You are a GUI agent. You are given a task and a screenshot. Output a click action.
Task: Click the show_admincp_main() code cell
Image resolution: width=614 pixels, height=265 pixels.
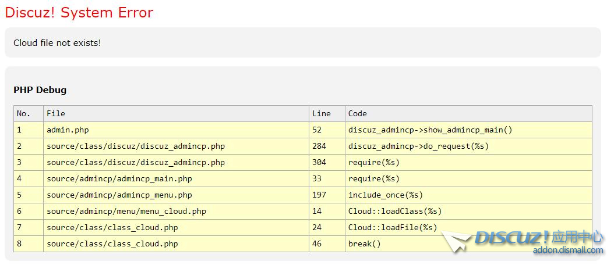click(430, 130)
